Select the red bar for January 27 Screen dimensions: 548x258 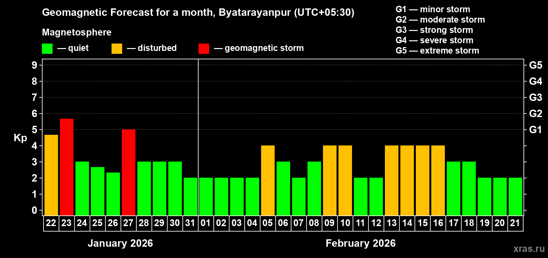point(129,173)
